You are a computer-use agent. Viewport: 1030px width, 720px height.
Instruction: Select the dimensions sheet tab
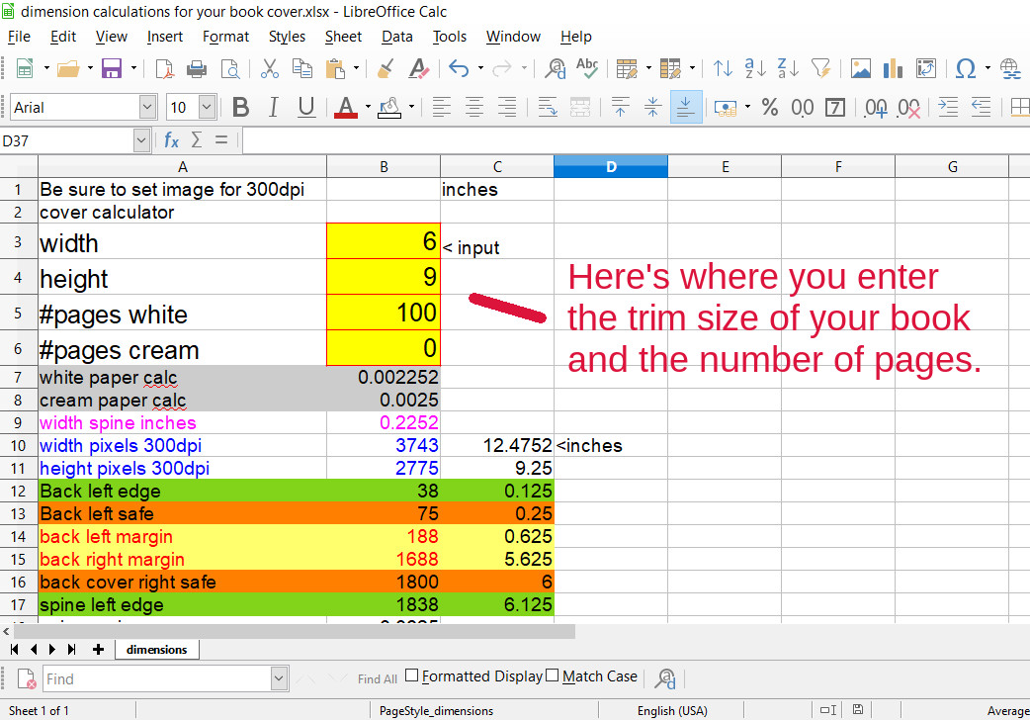tap(157, 650)
